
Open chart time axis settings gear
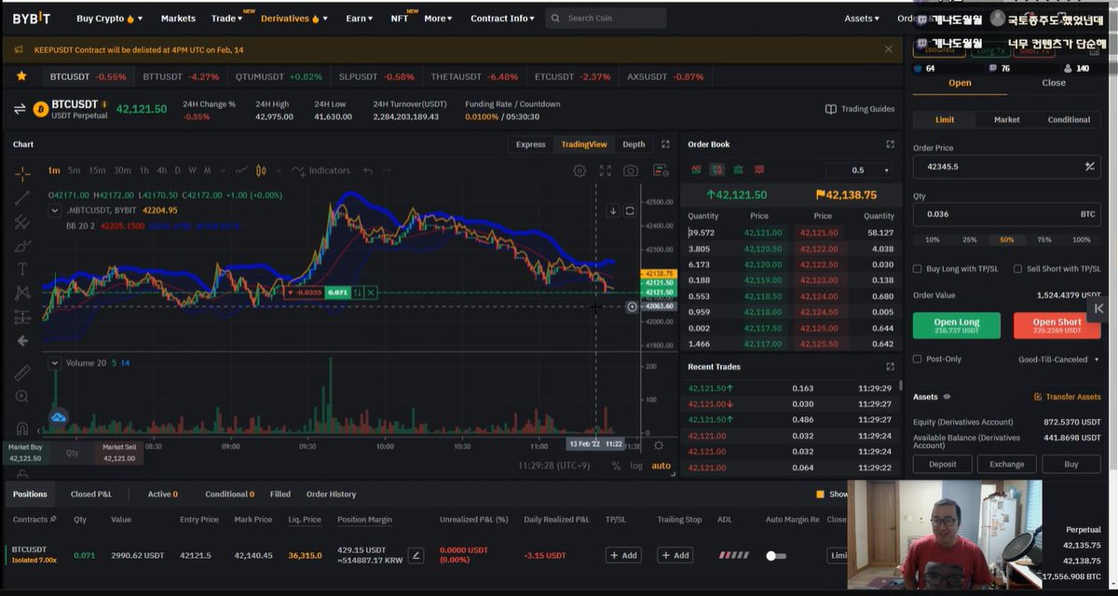(659, 445)
